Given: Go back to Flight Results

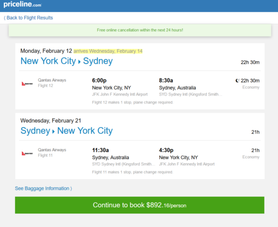Looking at the screenshot, I should tap(28, 18).
